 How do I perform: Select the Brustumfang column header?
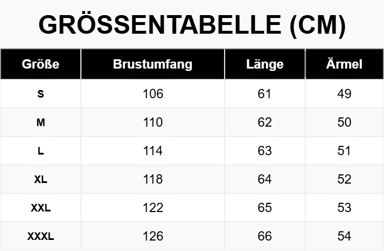click(152, 64)
